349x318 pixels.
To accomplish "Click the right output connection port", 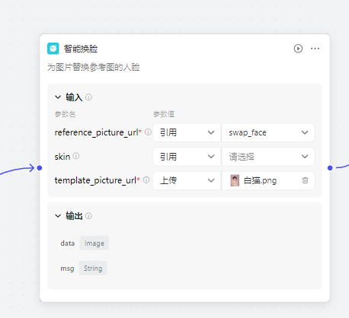I will pos(330,168).
